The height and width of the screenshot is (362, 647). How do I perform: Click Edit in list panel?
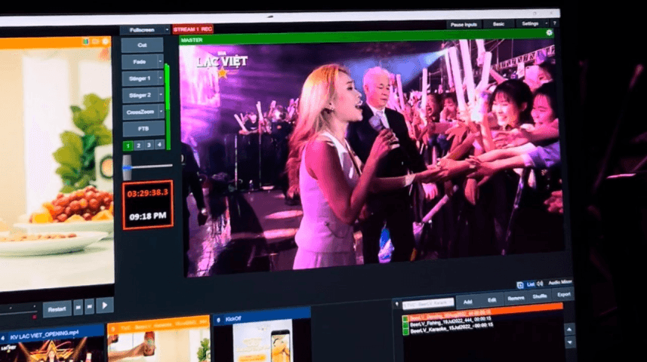tap(491, 299)
